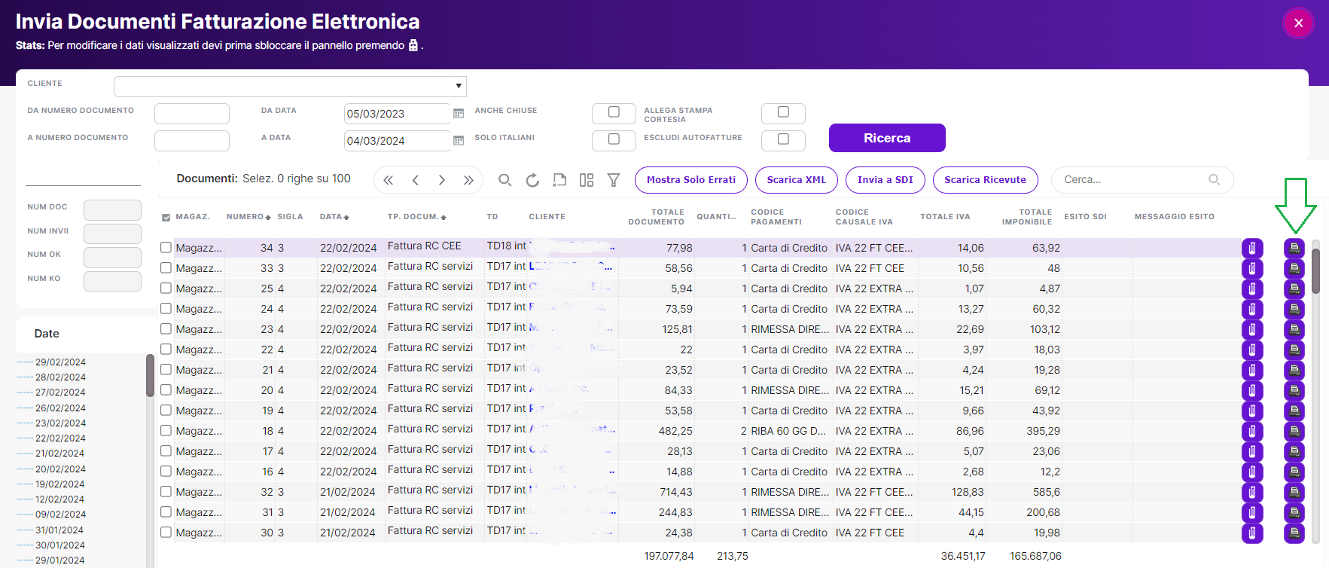Sort the grid by Tp. Docum. column
1329x568 pixels.
(417, 217)
